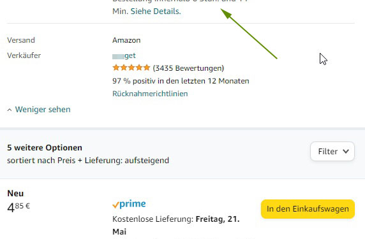Click the 3435 Bewertungen count
The width and height of the screenshot is (365, 239).
188,68
